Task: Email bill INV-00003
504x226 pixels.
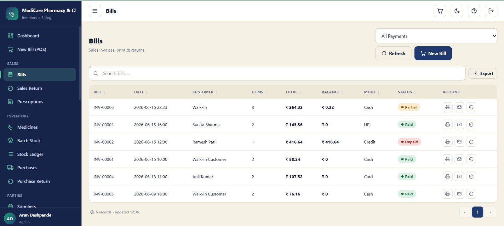Action: (459, 125)
